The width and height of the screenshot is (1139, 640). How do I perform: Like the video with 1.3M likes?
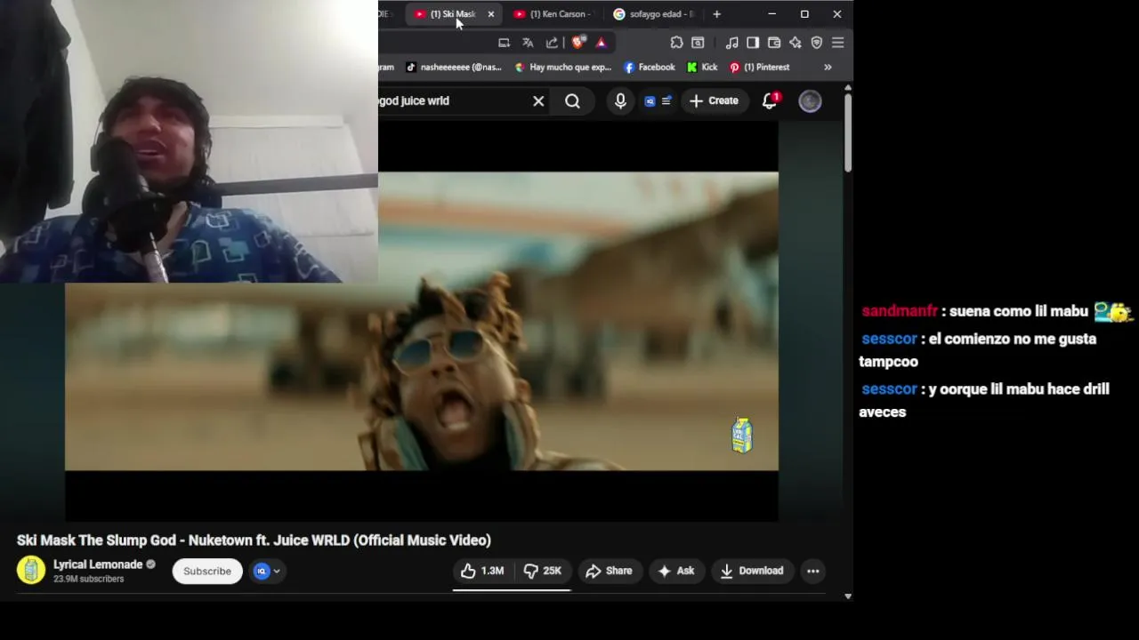482,571
